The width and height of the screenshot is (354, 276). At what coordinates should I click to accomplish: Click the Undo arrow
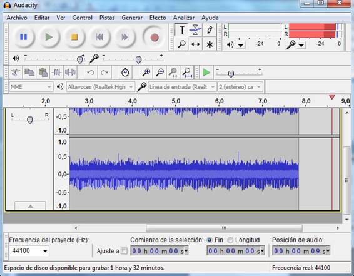(x=90, y=73)
